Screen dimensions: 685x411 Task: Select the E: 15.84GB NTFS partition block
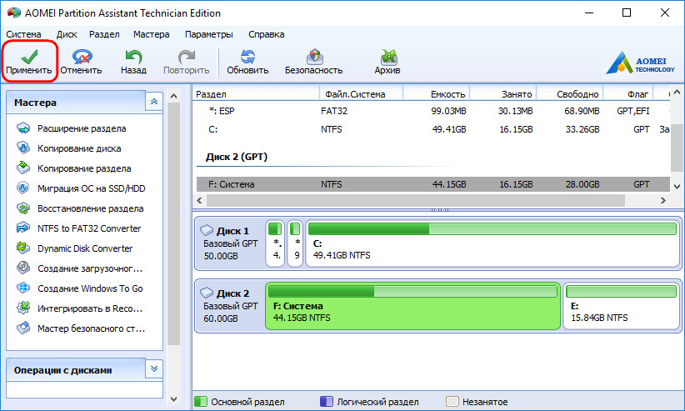(x=621, y=306)
